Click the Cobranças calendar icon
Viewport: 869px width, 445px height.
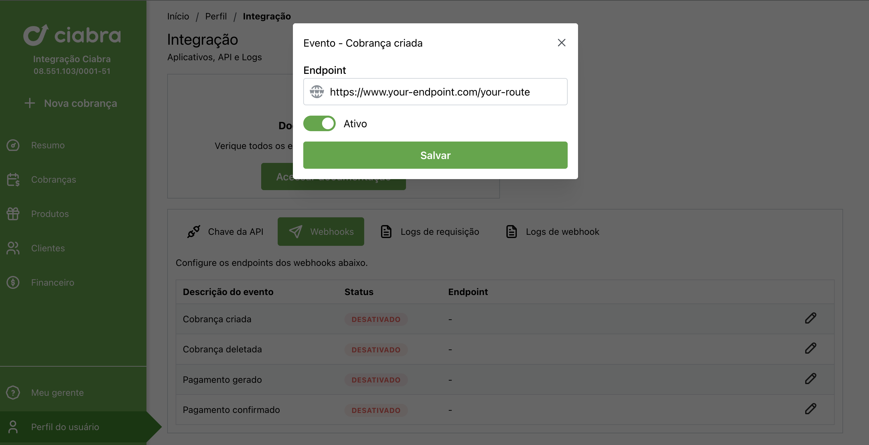[x=13, y=180]
